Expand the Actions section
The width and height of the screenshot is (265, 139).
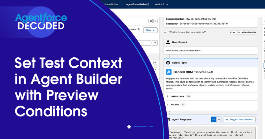click(167, 105)
